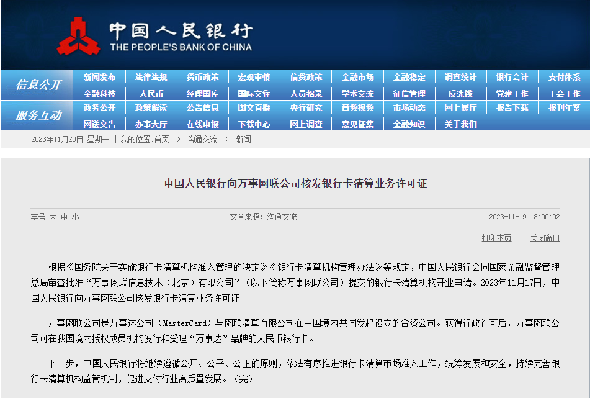Open the 新闻发布 menu item
The width and height of the screenshot is (590, 398).
[99, 78]
